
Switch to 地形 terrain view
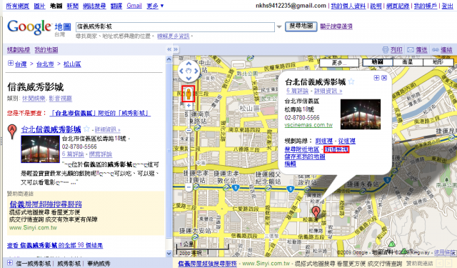click(x=438, y=62)
